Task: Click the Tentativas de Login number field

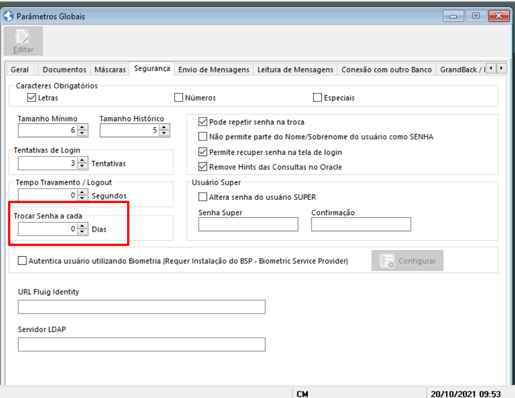Action: tap(47, 163)
